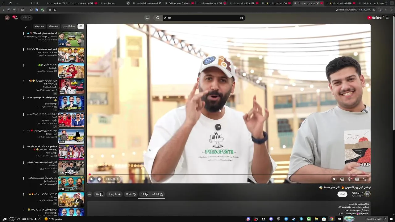
Task: Click the Share button under the video
Action: (x=131, y=194)
